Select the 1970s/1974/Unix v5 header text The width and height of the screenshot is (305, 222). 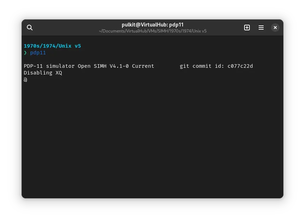click(52, 46)
